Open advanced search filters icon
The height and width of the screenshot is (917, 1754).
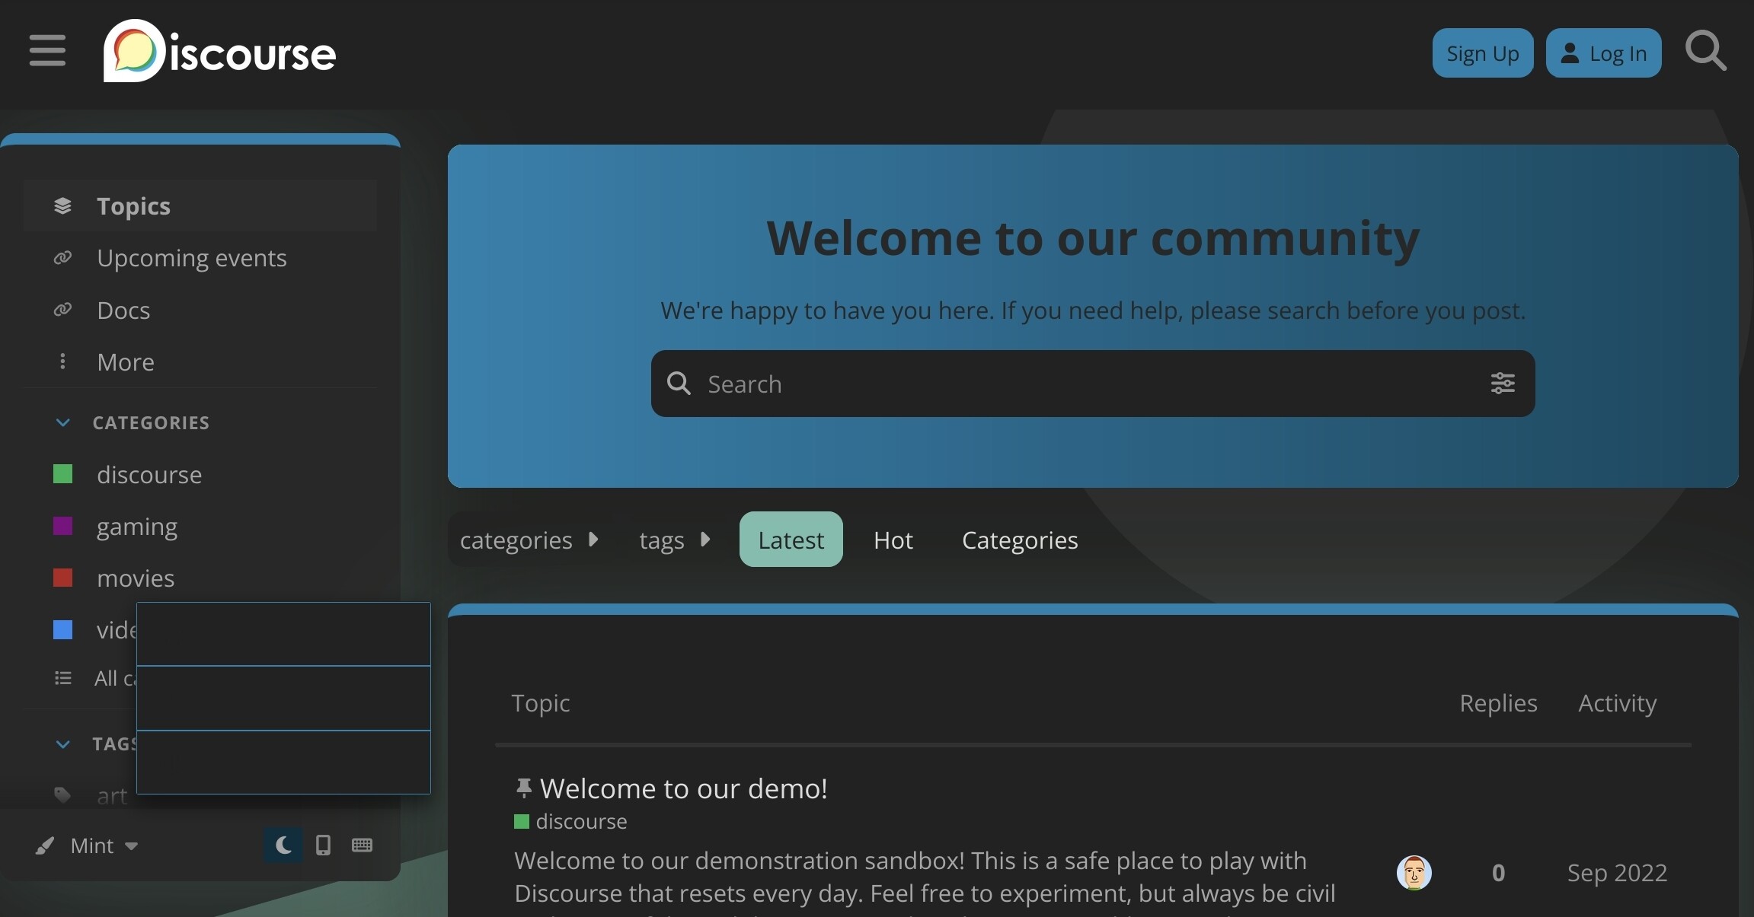[x=1502, y=383]
